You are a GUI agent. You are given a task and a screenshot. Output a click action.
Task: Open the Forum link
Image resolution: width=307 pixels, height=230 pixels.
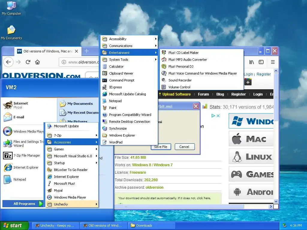pyautogui.click(x=204, y=94)
